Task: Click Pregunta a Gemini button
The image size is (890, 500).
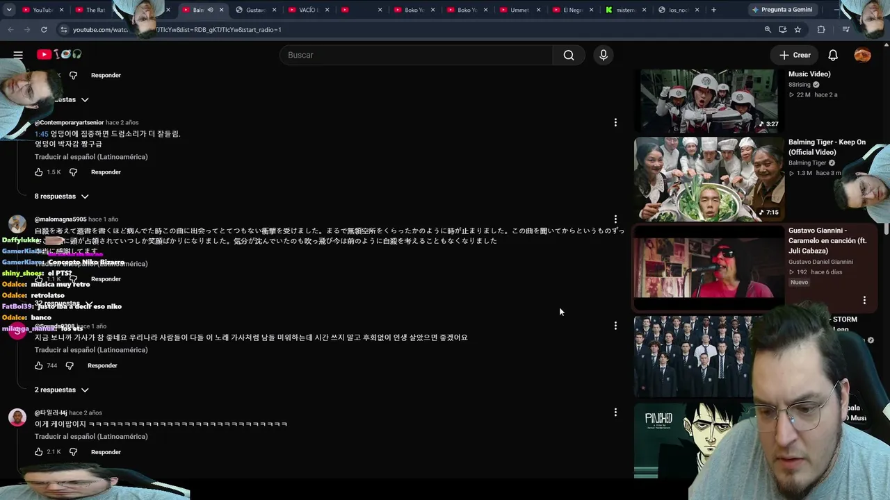Action: click(x=782, y=10)
